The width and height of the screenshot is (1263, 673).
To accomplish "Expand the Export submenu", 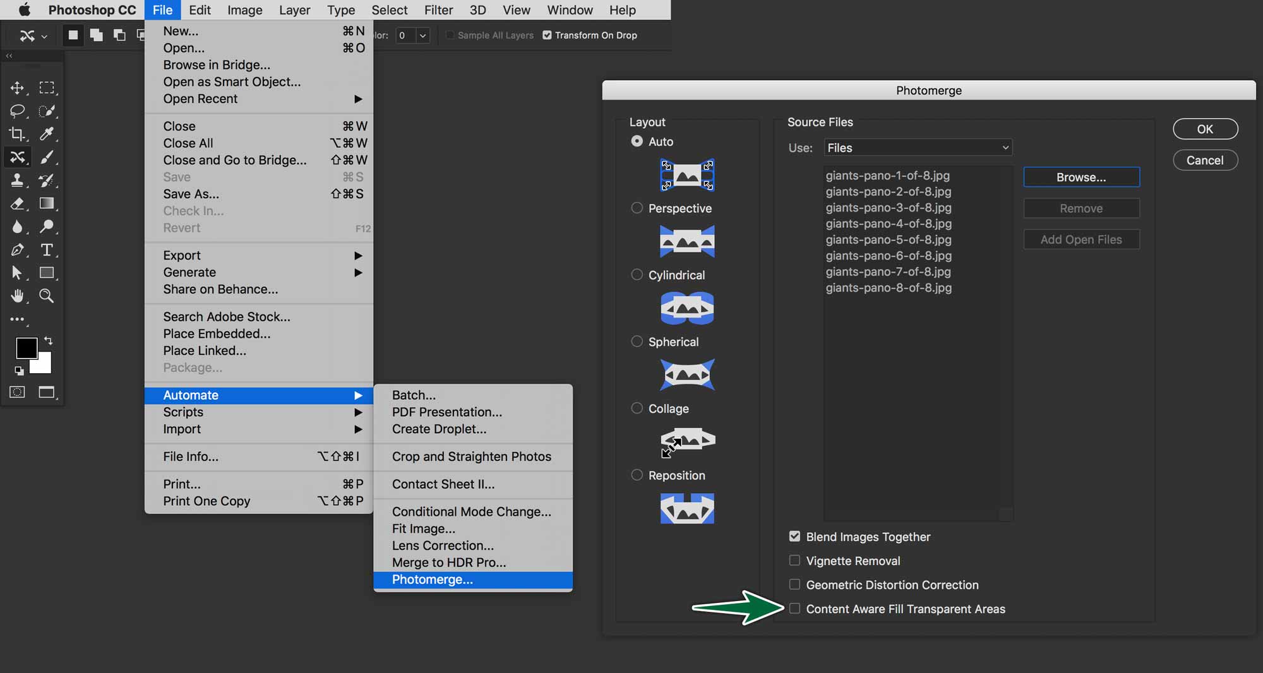I will point(259,256).
